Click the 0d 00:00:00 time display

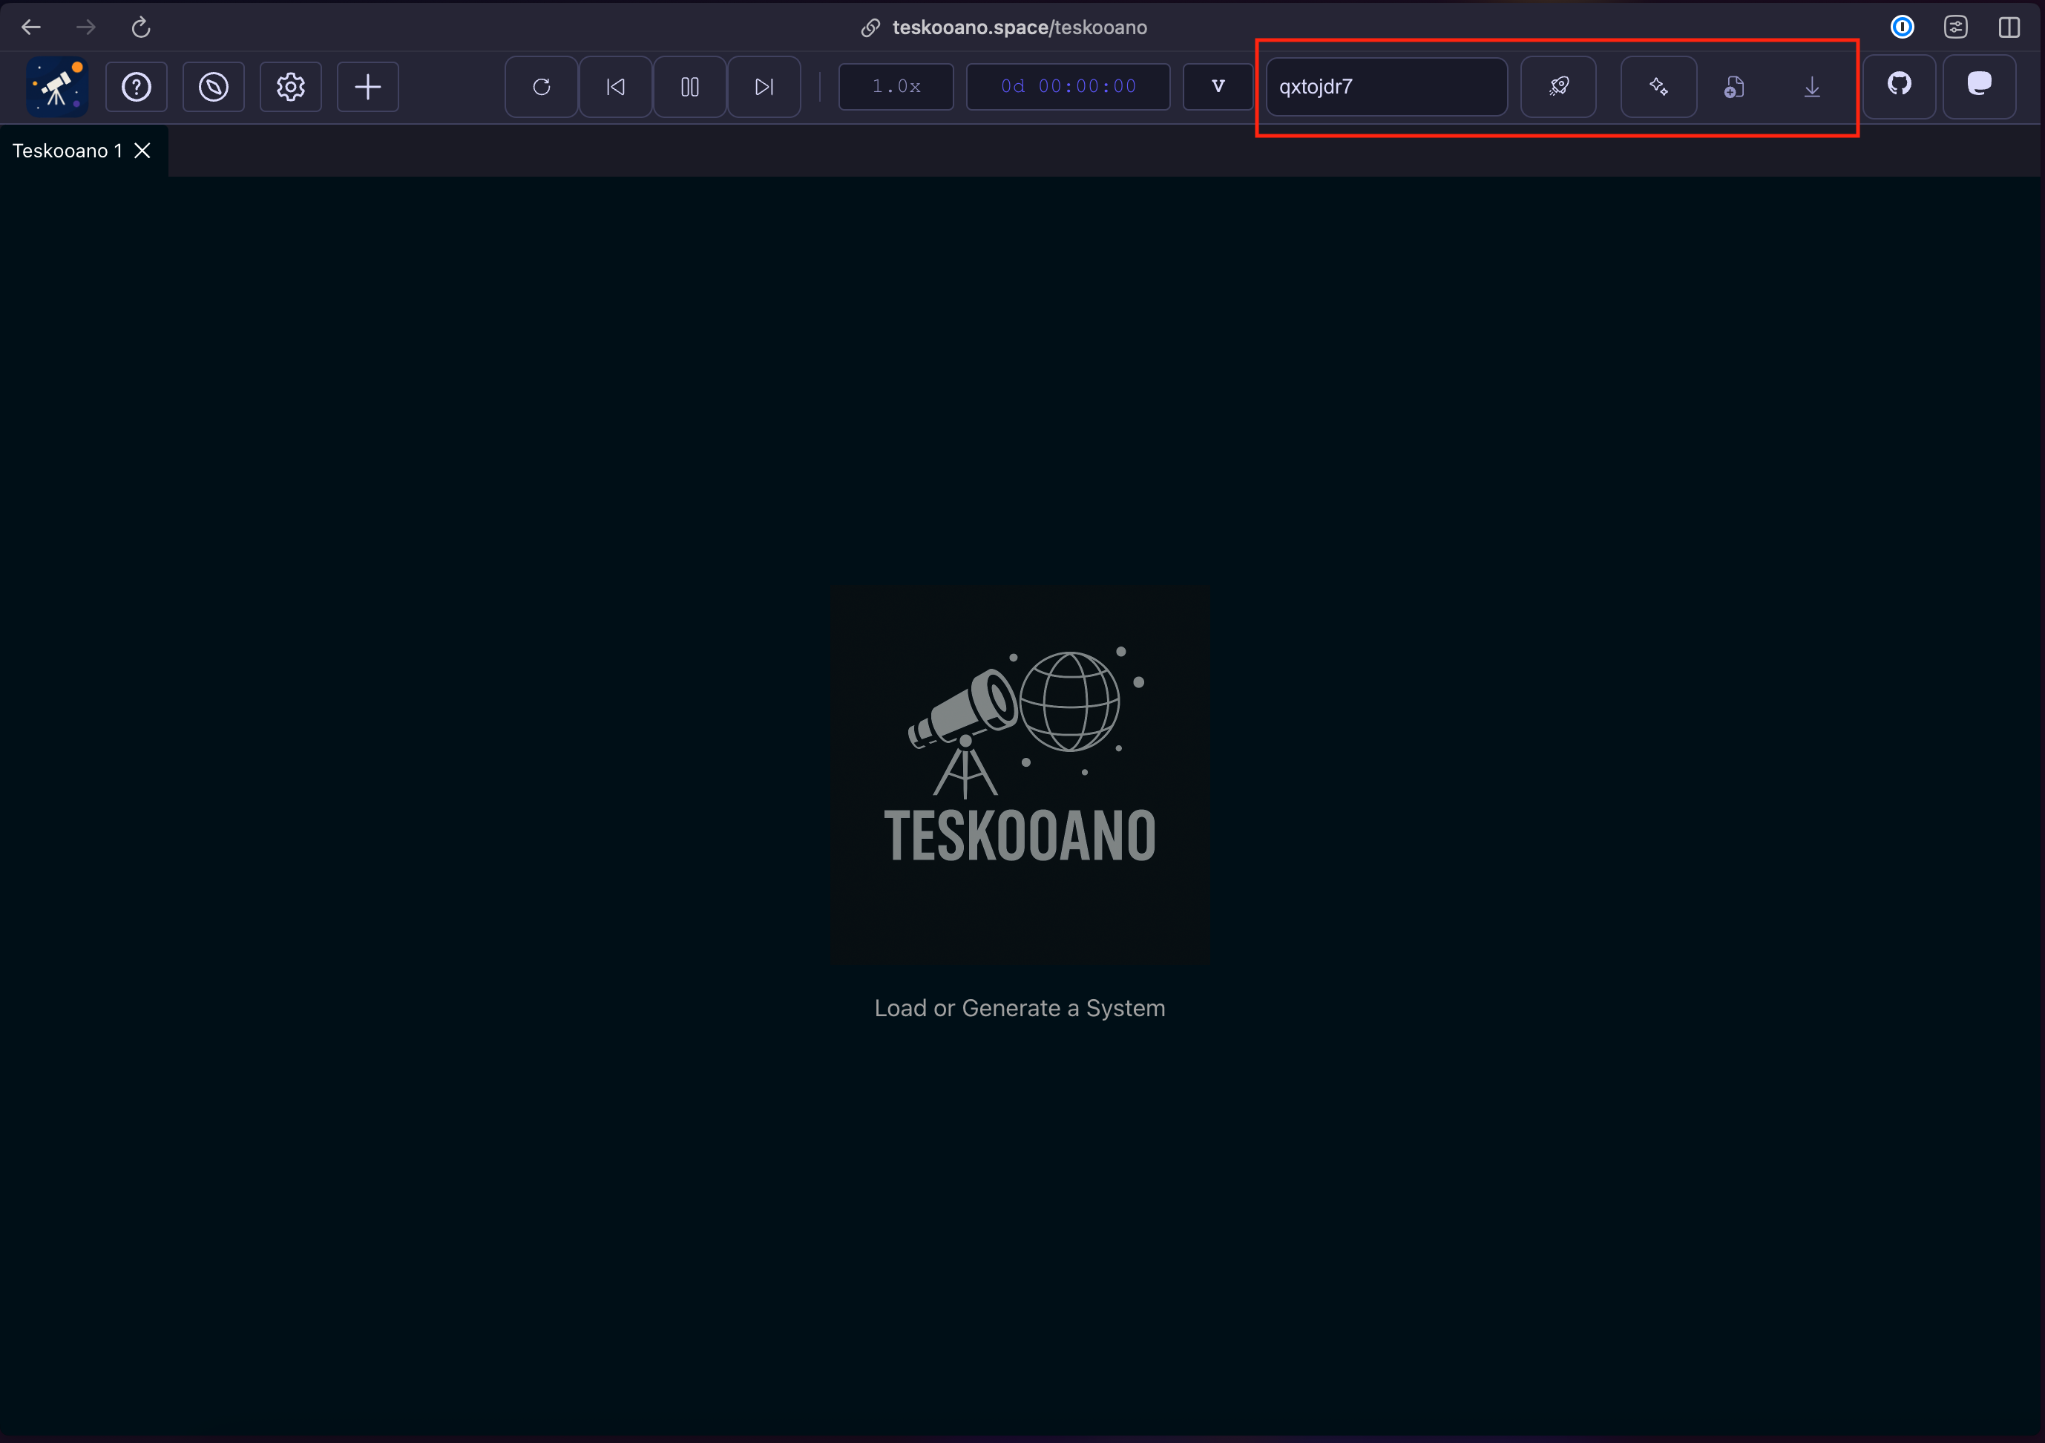coord(1068,86)
